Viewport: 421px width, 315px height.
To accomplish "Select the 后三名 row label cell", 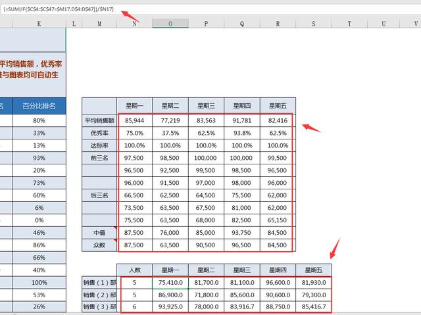I will point(99,195).
